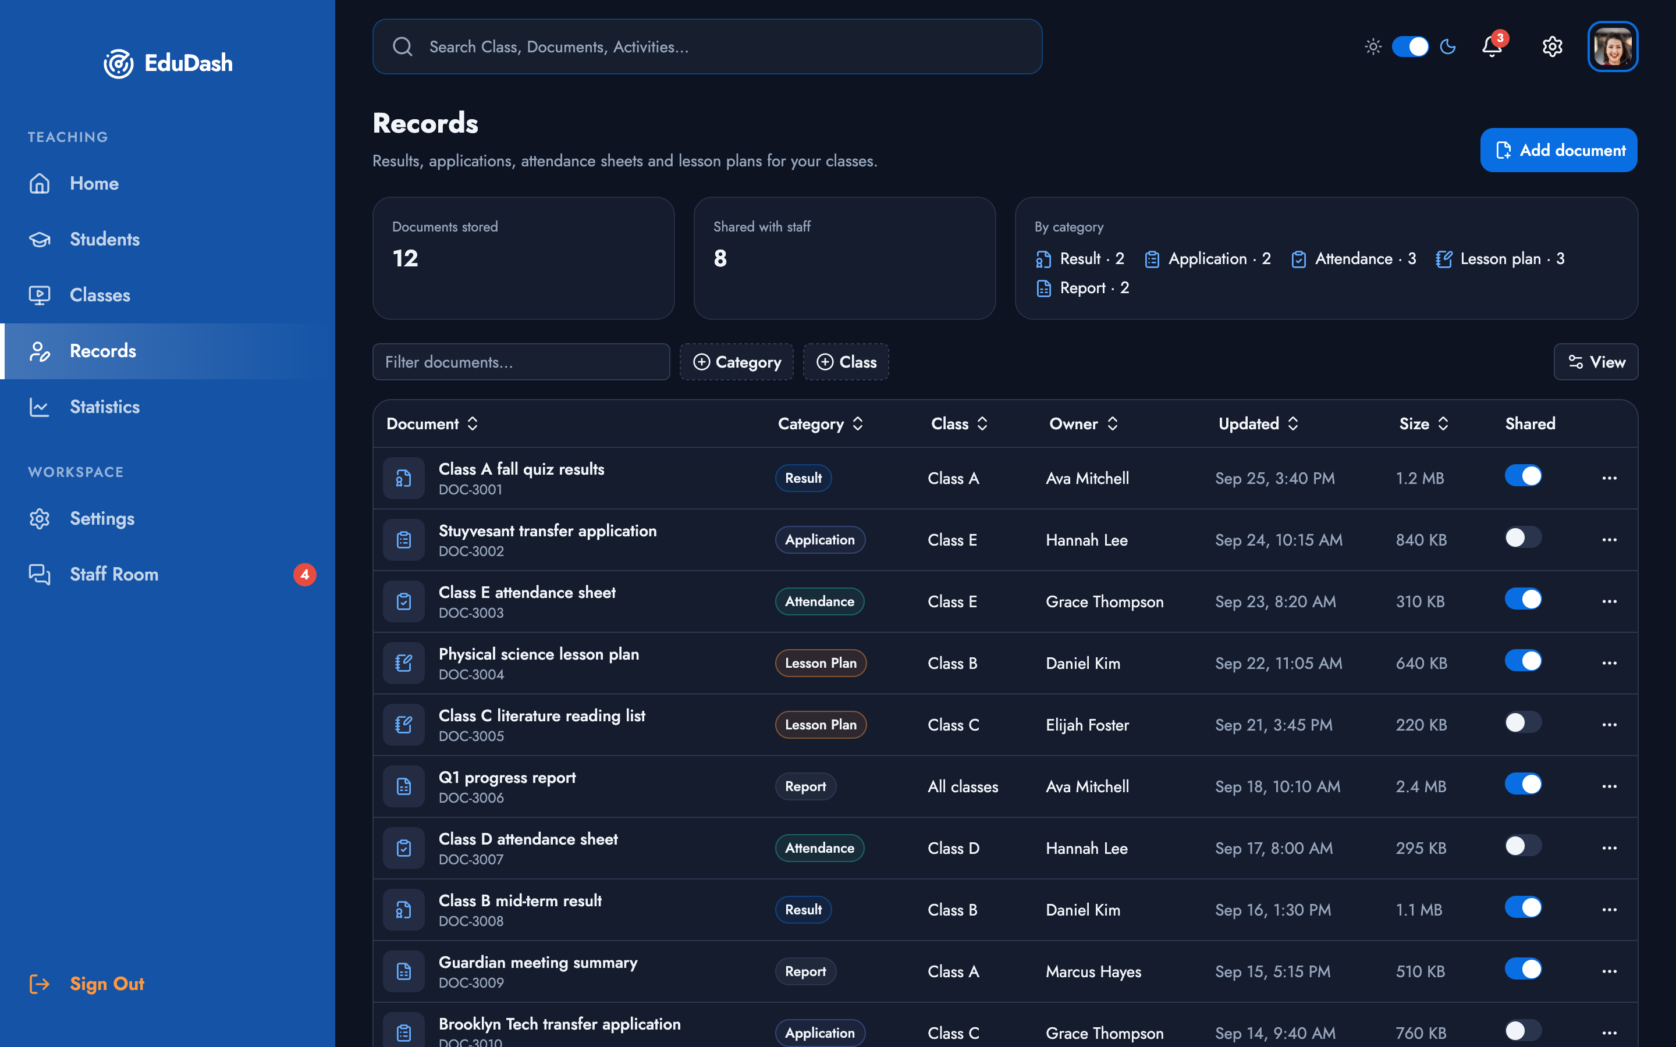The width and height of the screenshot is (1676, 1047).
Task: Disable sharing for Class E attendance sheet
Action: pos(1523,599)
